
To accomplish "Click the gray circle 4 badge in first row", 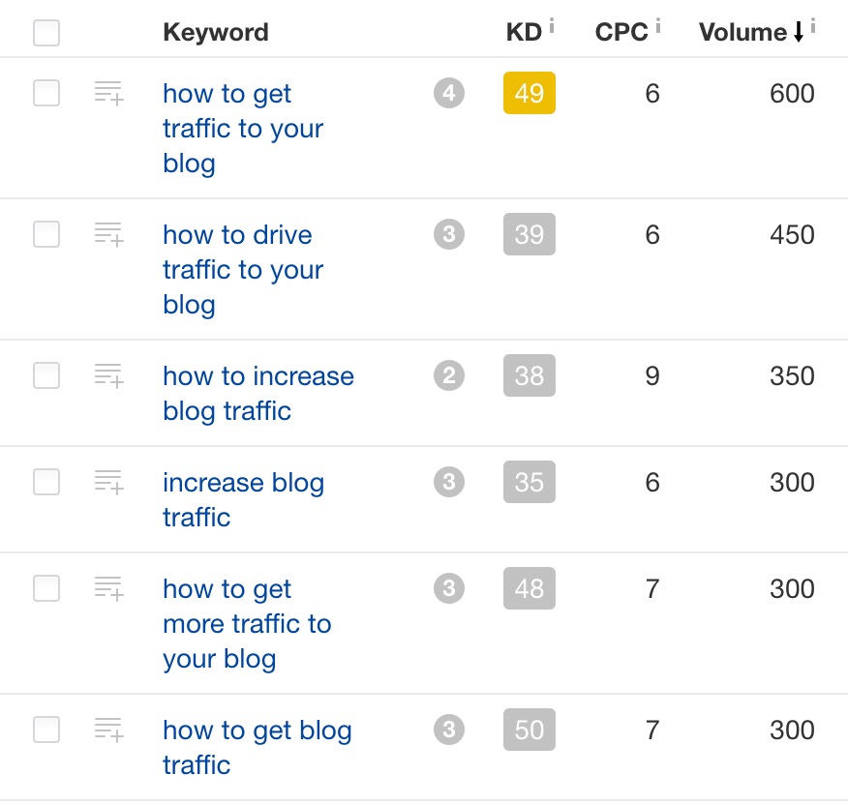I will (449, 93).
